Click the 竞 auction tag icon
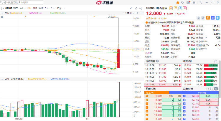 tap(185, 8)
